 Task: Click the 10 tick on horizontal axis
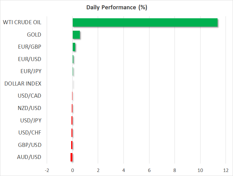200,170
